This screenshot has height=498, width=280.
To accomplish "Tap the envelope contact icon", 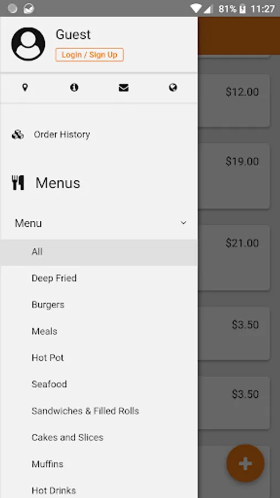I will (123, 87).
